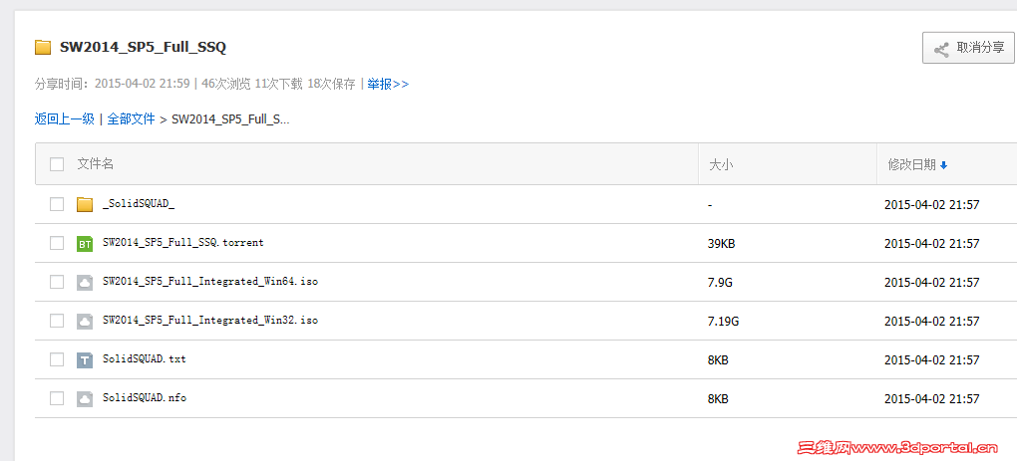Click the share time 2015-04-02 21:59
The height and width of the screenshot is (461, 1017).
(142, 84)
